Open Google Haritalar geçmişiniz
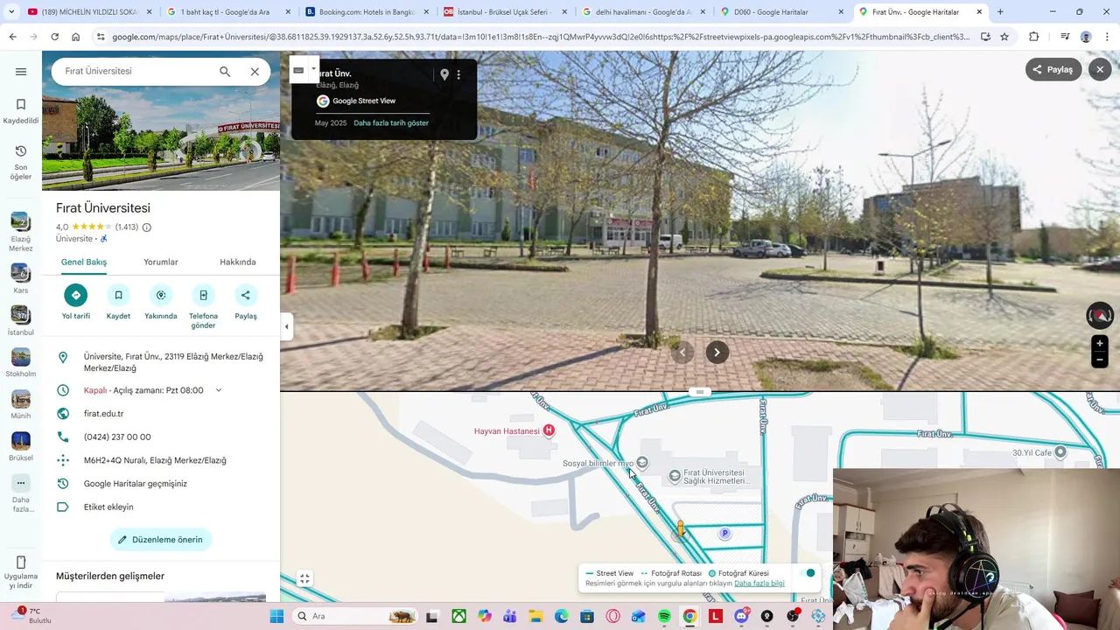This screenshot has height=630, width=1120. (136, 484)
